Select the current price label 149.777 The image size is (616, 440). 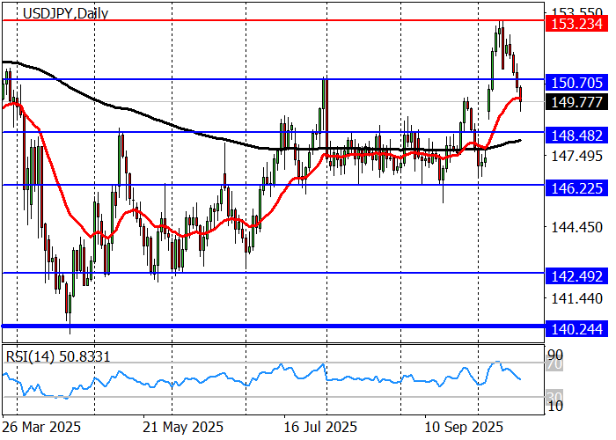[576, 102]
